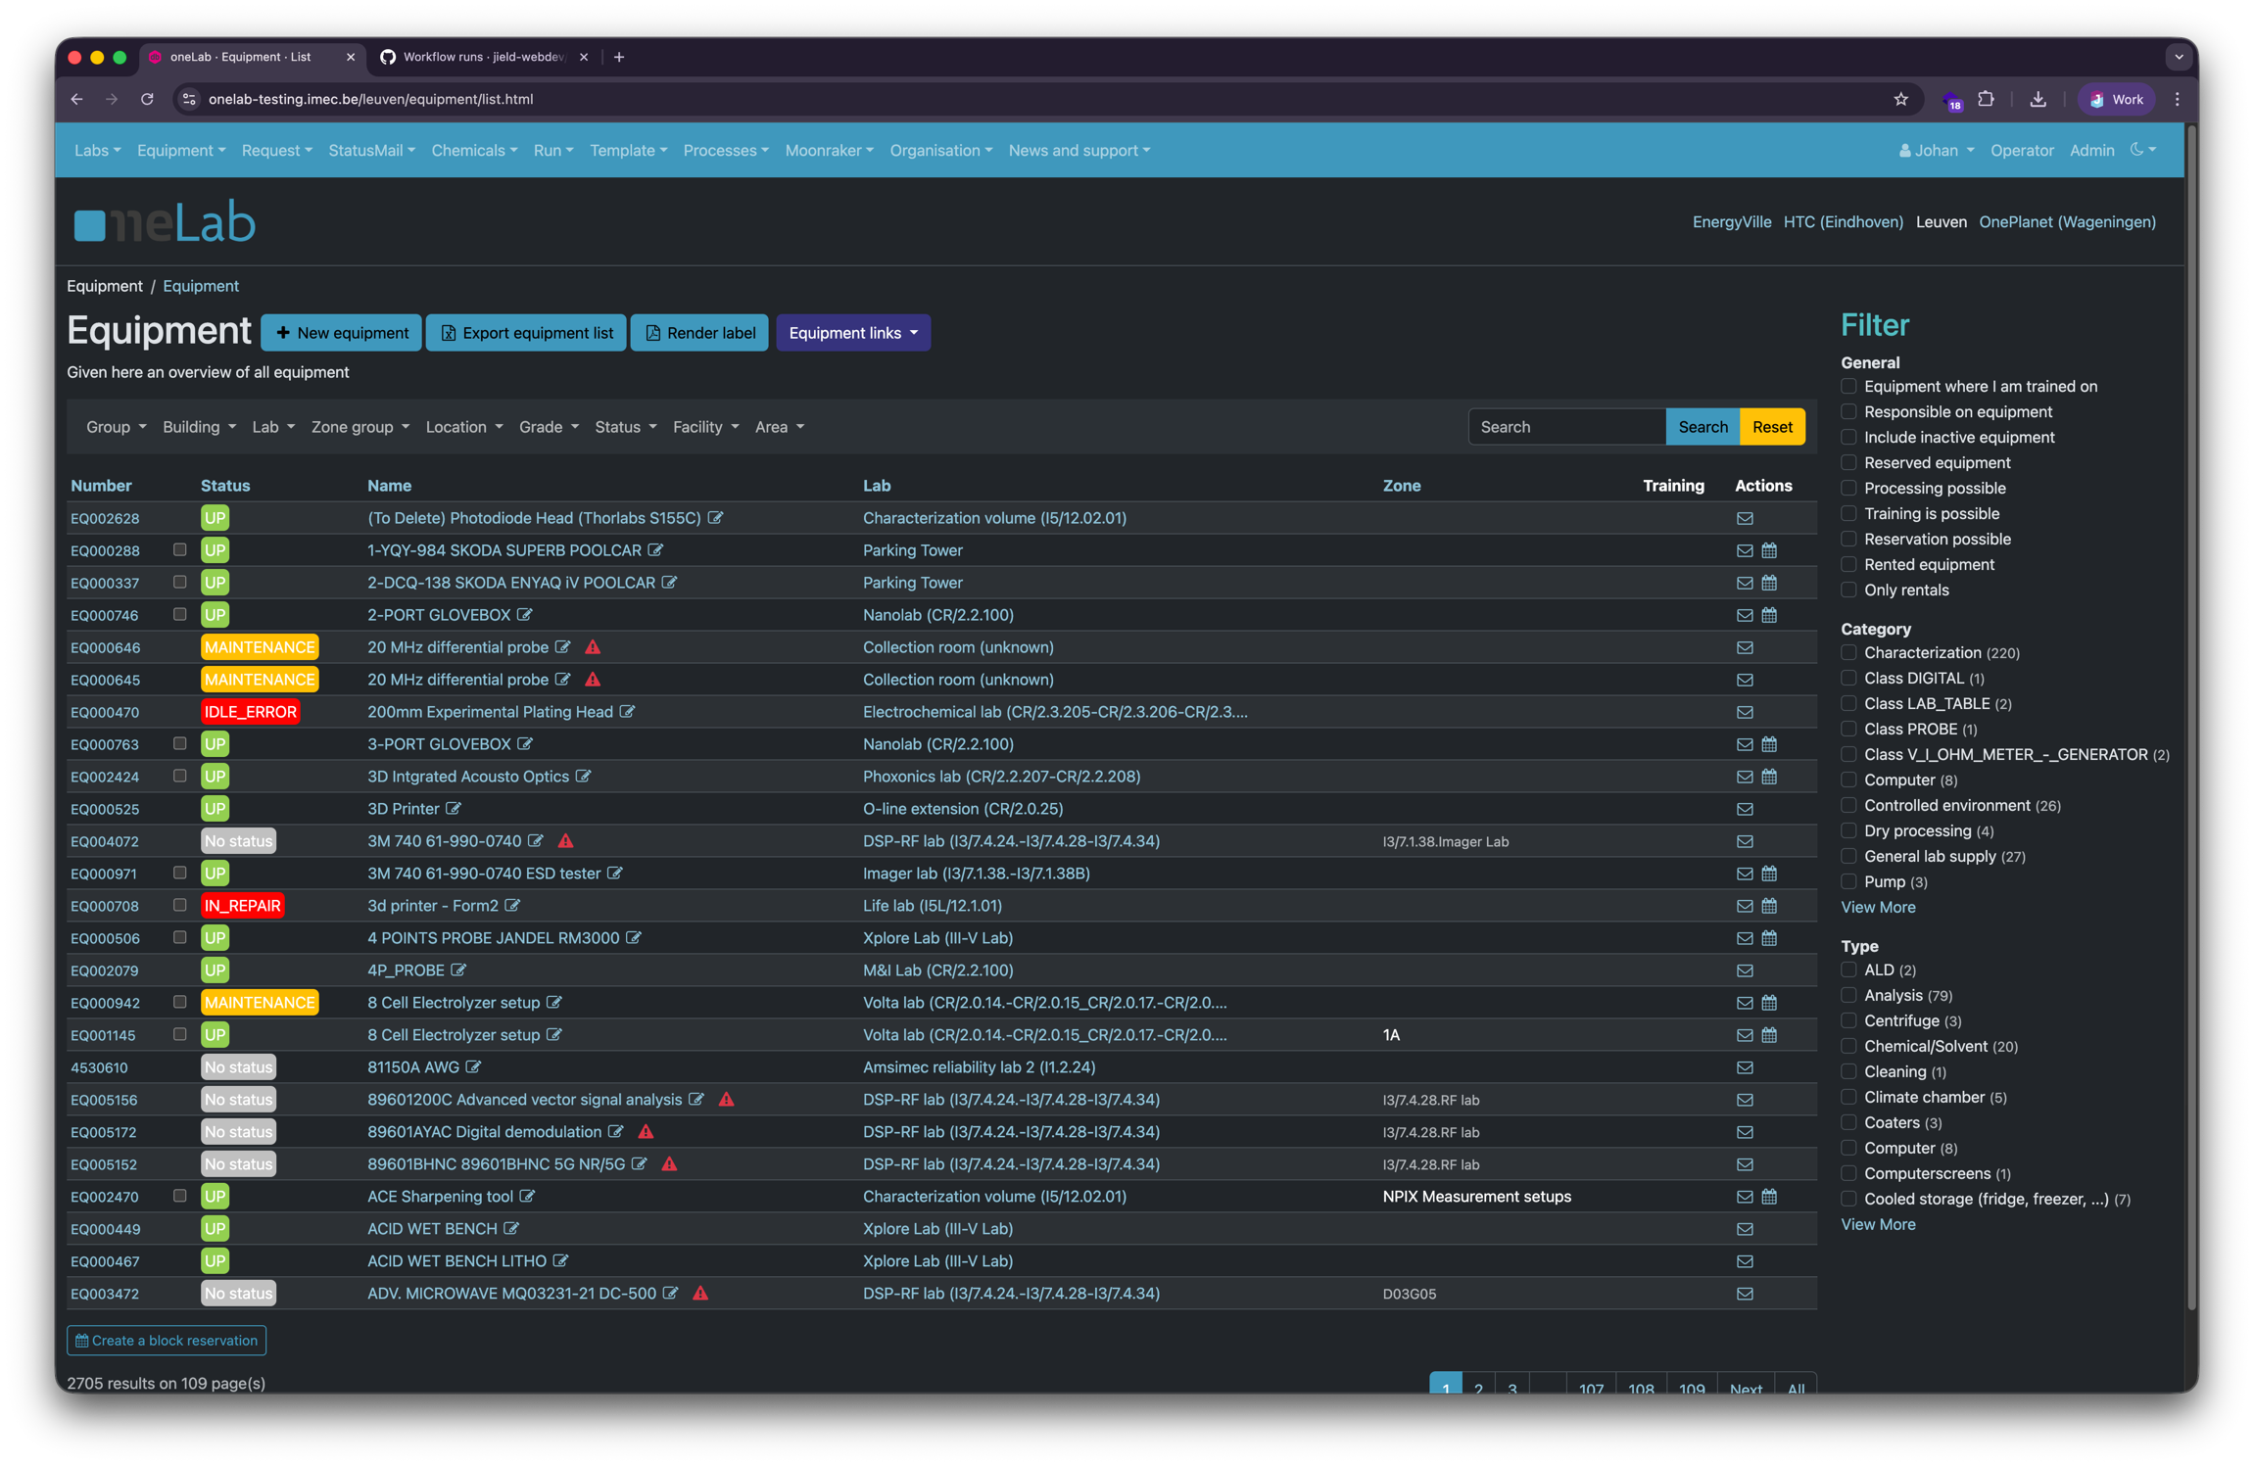The width and height of the screenshot is (2254, 1466).
Task: Open the Zone group filter dropdown
Action: (359, 426)
